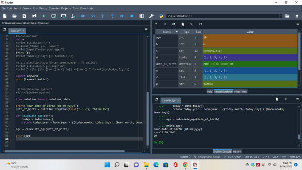Sort variables by the Name column
Viewport: 302px width, 170px height.
(x=167, y=32)
